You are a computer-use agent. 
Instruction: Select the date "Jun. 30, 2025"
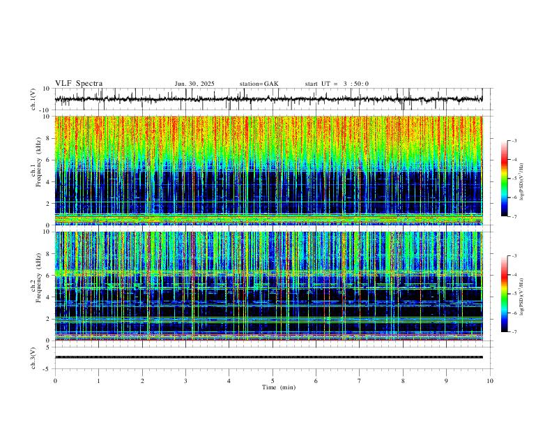tap(194, 84)
